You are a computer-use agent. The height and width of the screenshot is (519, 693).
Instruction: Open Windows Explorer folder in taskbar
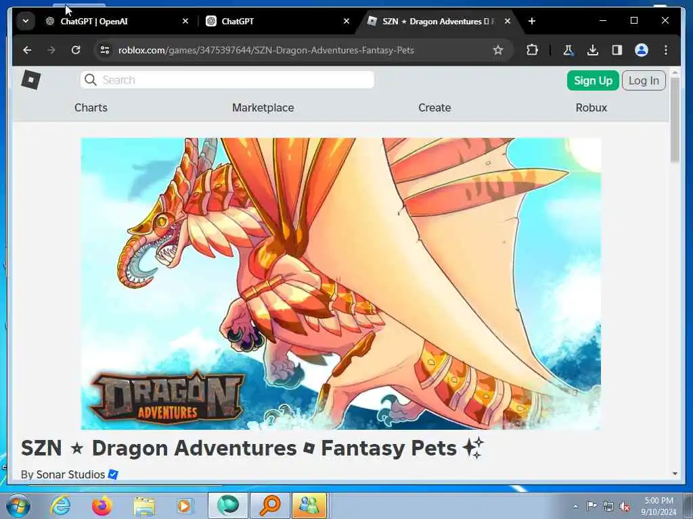[x=144, y=505]
